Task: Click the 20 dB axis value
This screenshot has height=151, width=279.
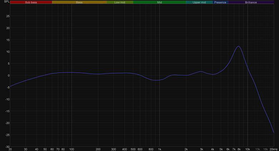Action: click(x=8, y=28)
